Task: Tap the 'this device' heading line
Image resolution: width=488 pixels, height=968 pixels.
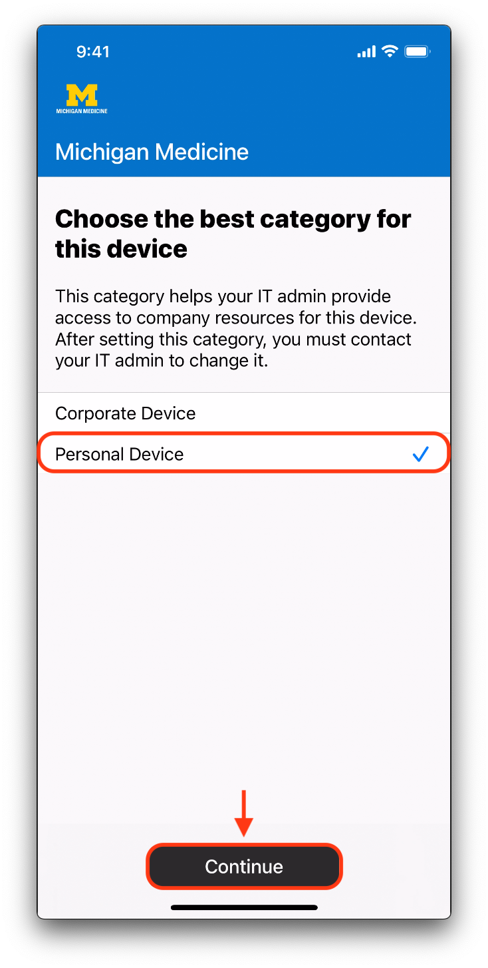Action: coord(121,249)
